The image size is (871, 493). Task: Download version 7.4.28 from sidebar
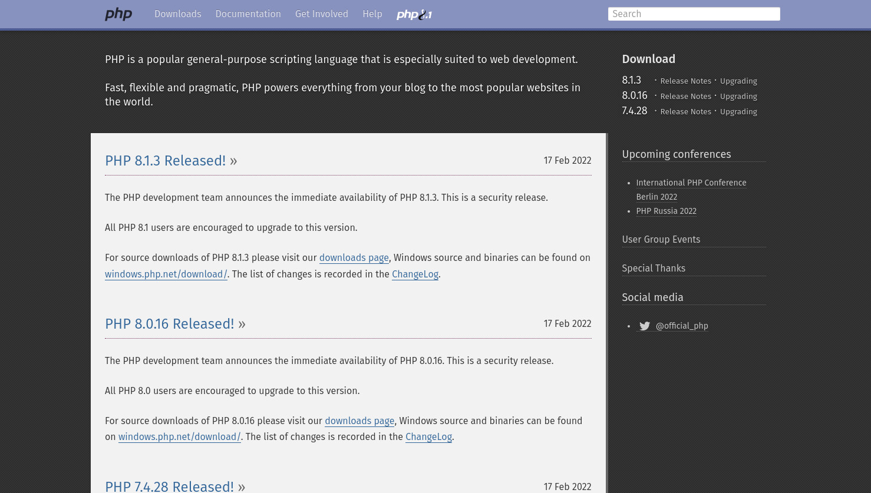(x=635, y=111)
